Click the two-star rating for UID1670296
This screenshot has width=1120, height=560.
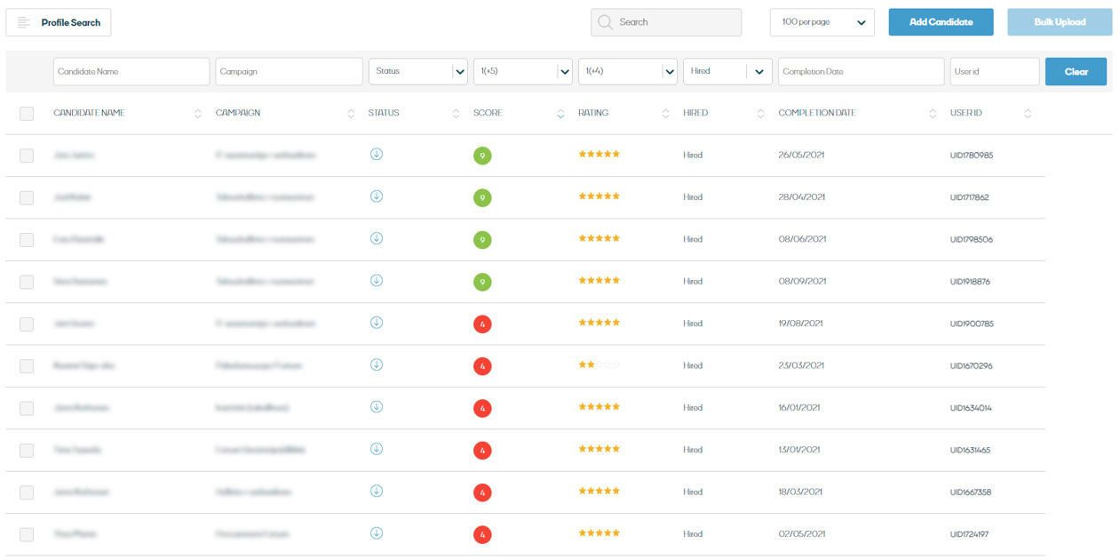(x=599, y=364)
